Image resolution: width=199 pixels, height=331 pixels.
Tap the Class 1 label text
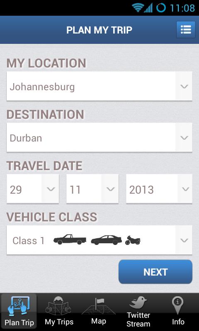[x=28, y=240]
